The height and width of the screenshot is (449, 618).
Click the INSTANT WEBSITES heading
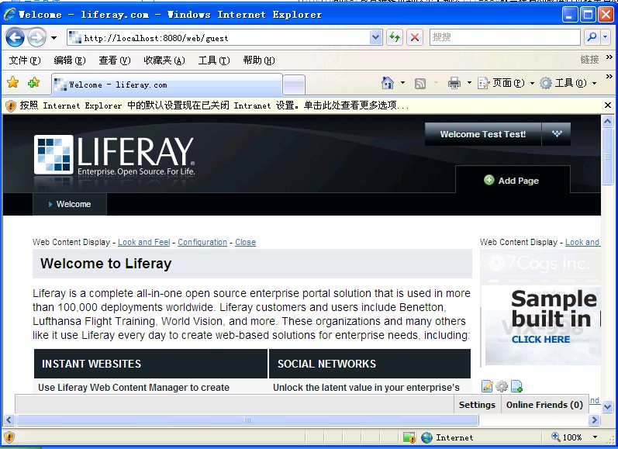coord(91,364)
